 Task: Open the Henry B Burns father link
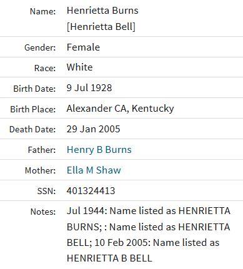pyautogui.click(x=99, y=150)
